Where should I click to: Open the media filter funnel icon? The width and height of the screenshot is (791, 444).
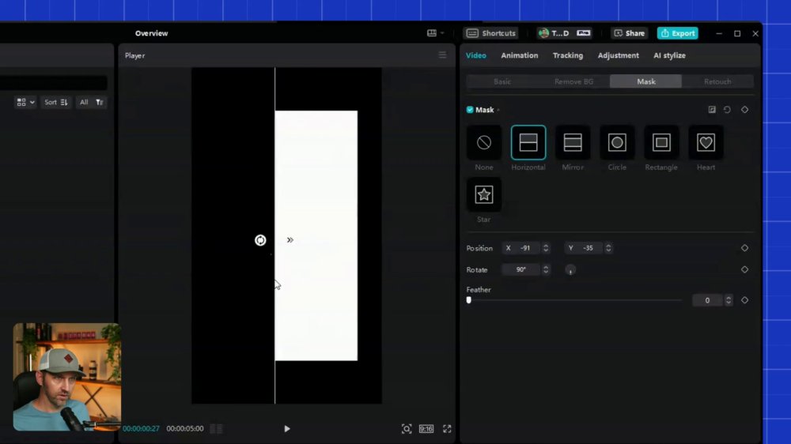tap(100, 102)
